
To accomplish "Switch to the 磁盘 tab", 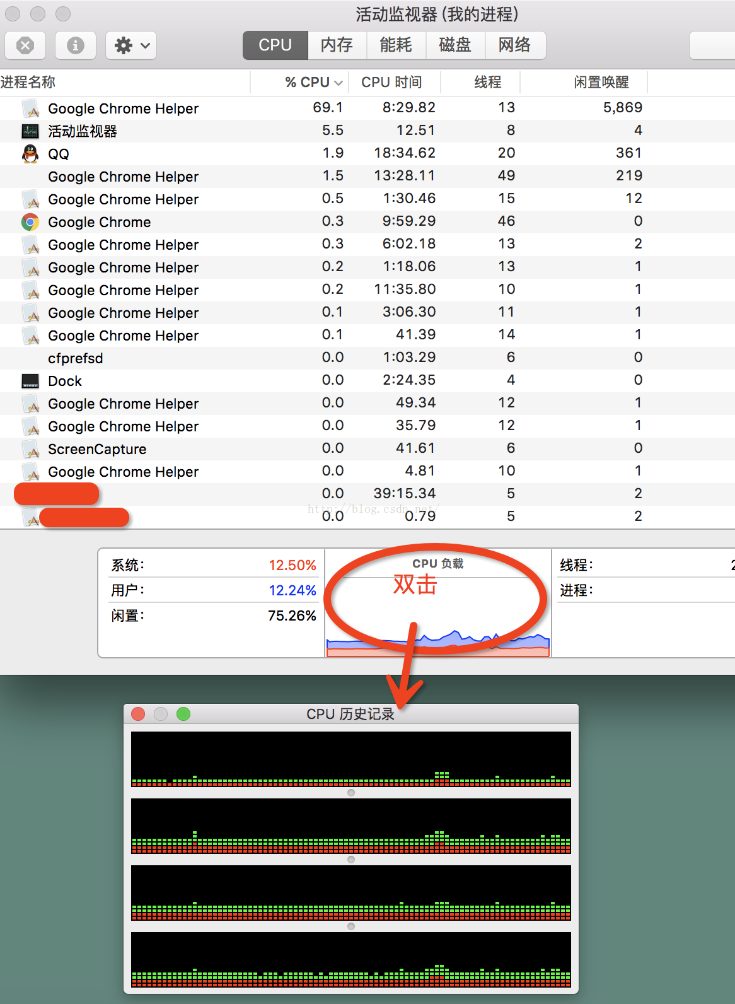I will (455, 45).
